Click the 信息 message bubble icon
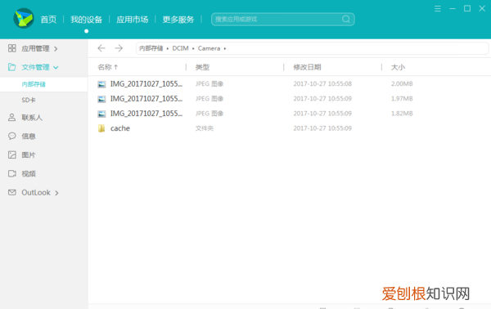Image resolution: width=491 pixels, height=309 pixels. point(12,136)
